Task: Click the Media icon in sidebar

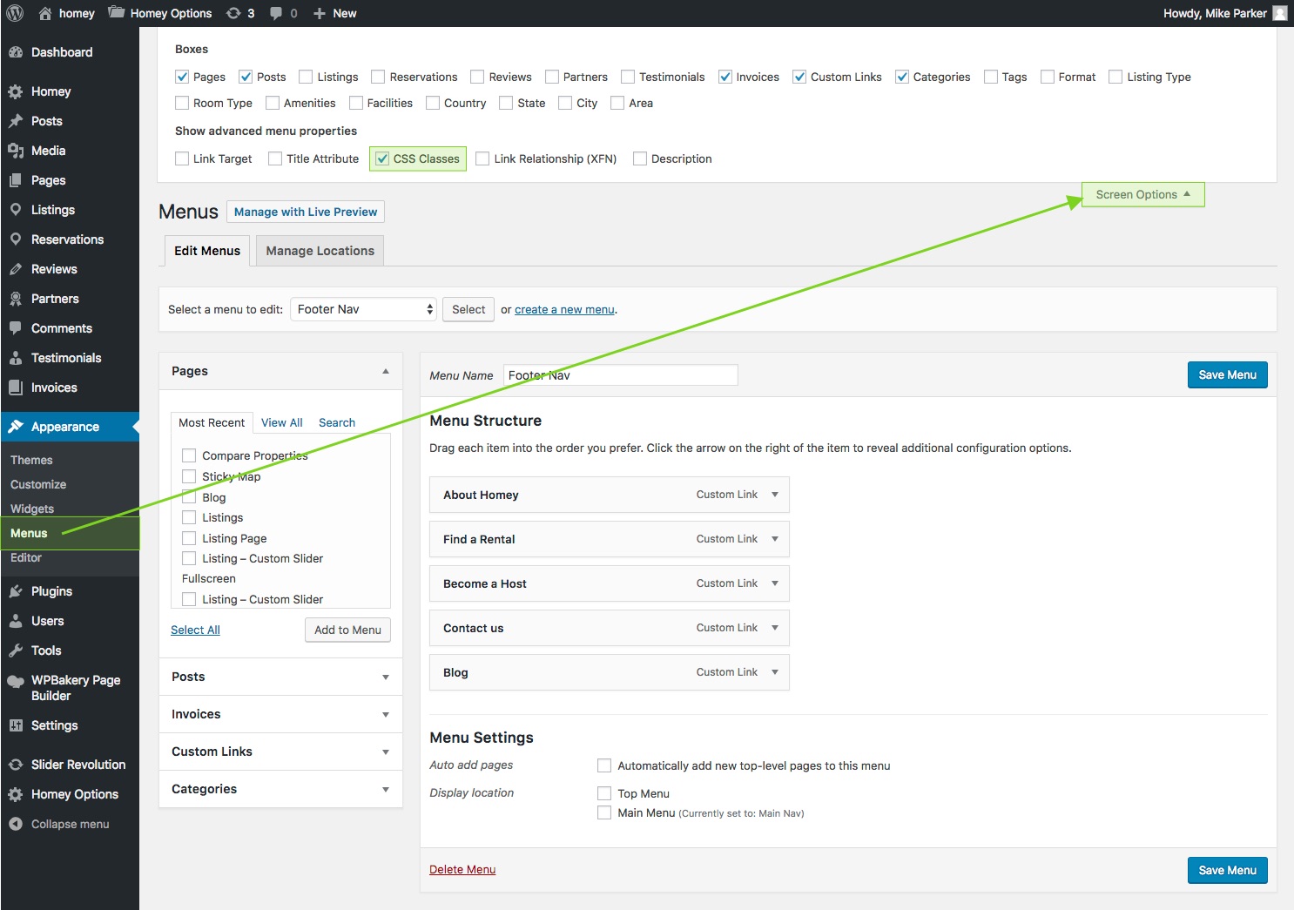Action: click(16, 151)
